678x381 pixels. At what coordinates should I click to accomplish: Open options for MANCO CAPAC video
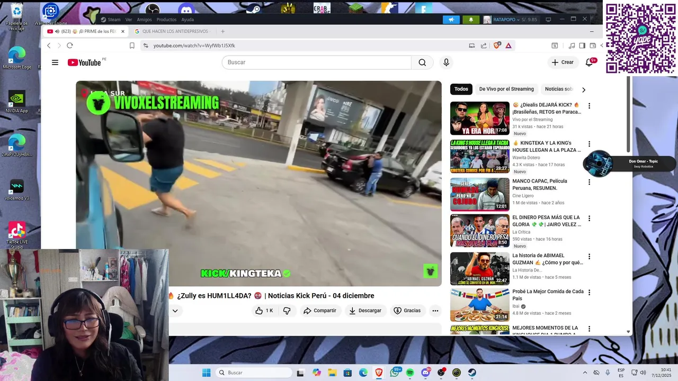coord(589,182)
